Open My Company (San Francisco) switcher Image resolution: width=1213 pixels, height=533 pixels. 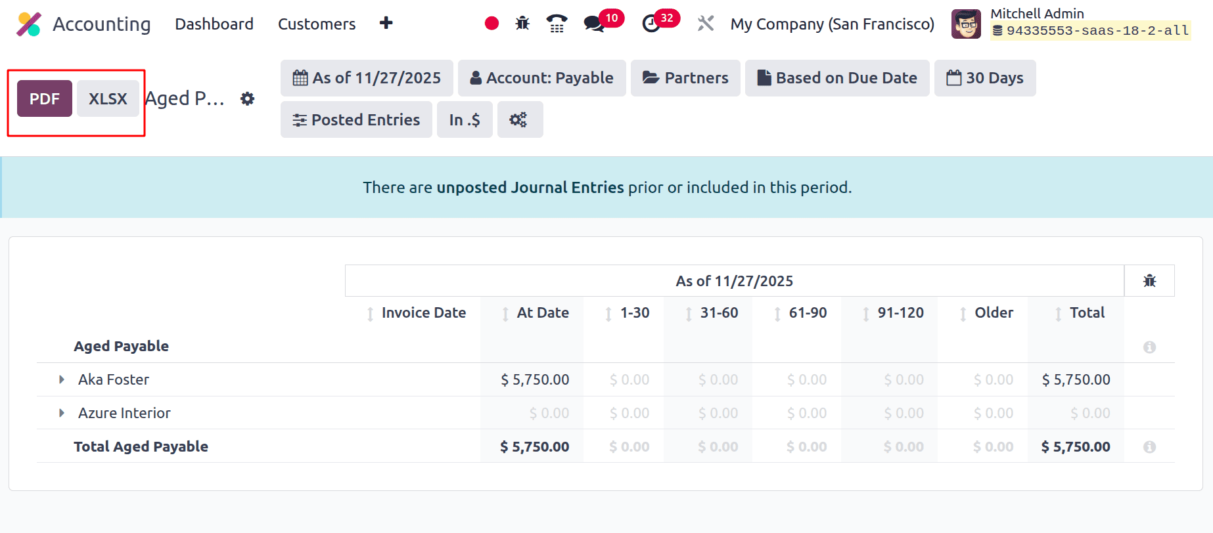point(833,24)
